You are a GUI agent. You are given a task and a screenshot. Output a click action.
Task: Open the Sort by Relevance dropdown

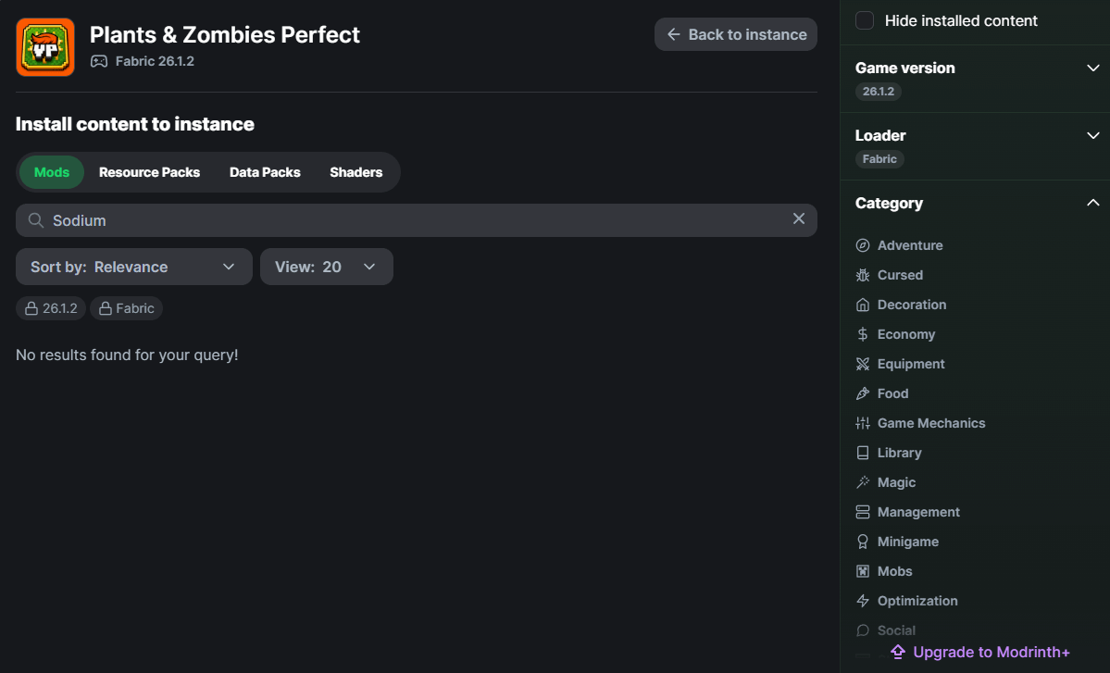[x=133, y=267]
